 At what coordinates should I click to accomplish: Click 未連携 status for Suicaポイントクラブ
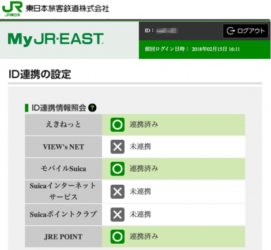click(140, 214)
